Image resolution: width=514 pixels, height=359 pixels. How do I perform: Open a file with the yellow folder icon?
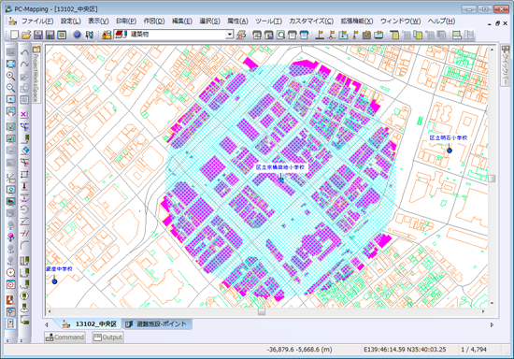[26, 35]
